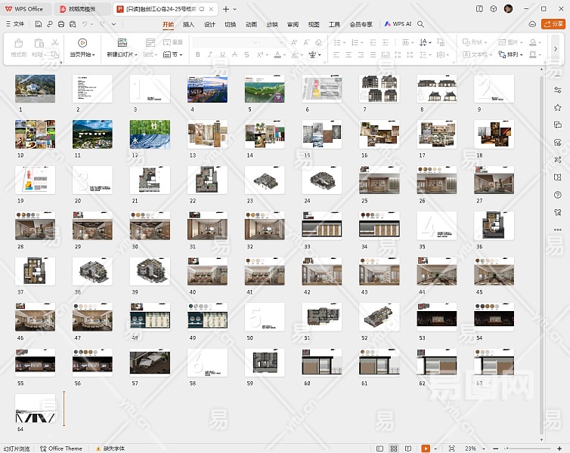Open the settings sliders icon in right sidebar
Screen dimensions: 570x453
(558, 90)
